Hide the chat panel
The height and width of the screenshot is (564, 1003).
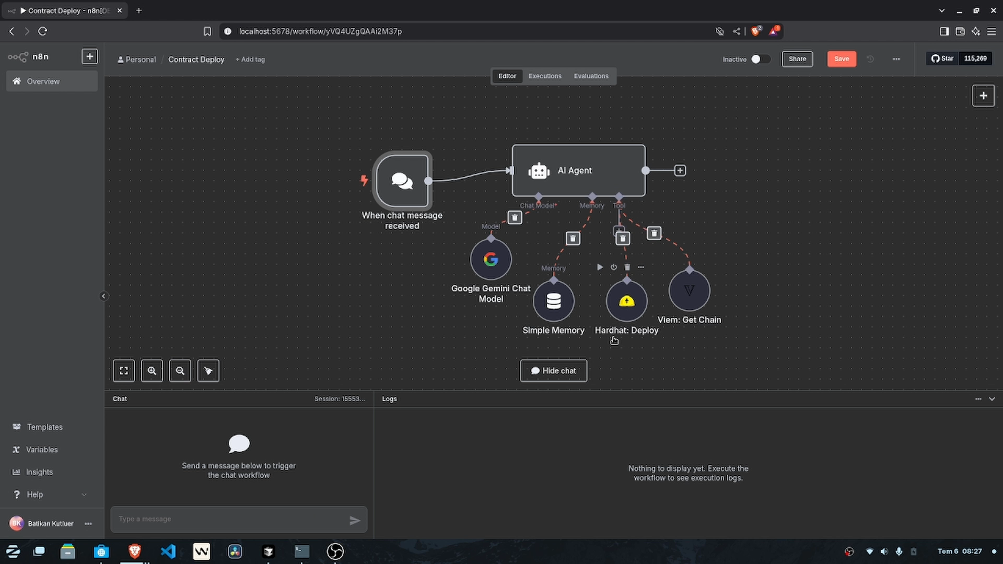pyautogui.click(x=553, y=370)
